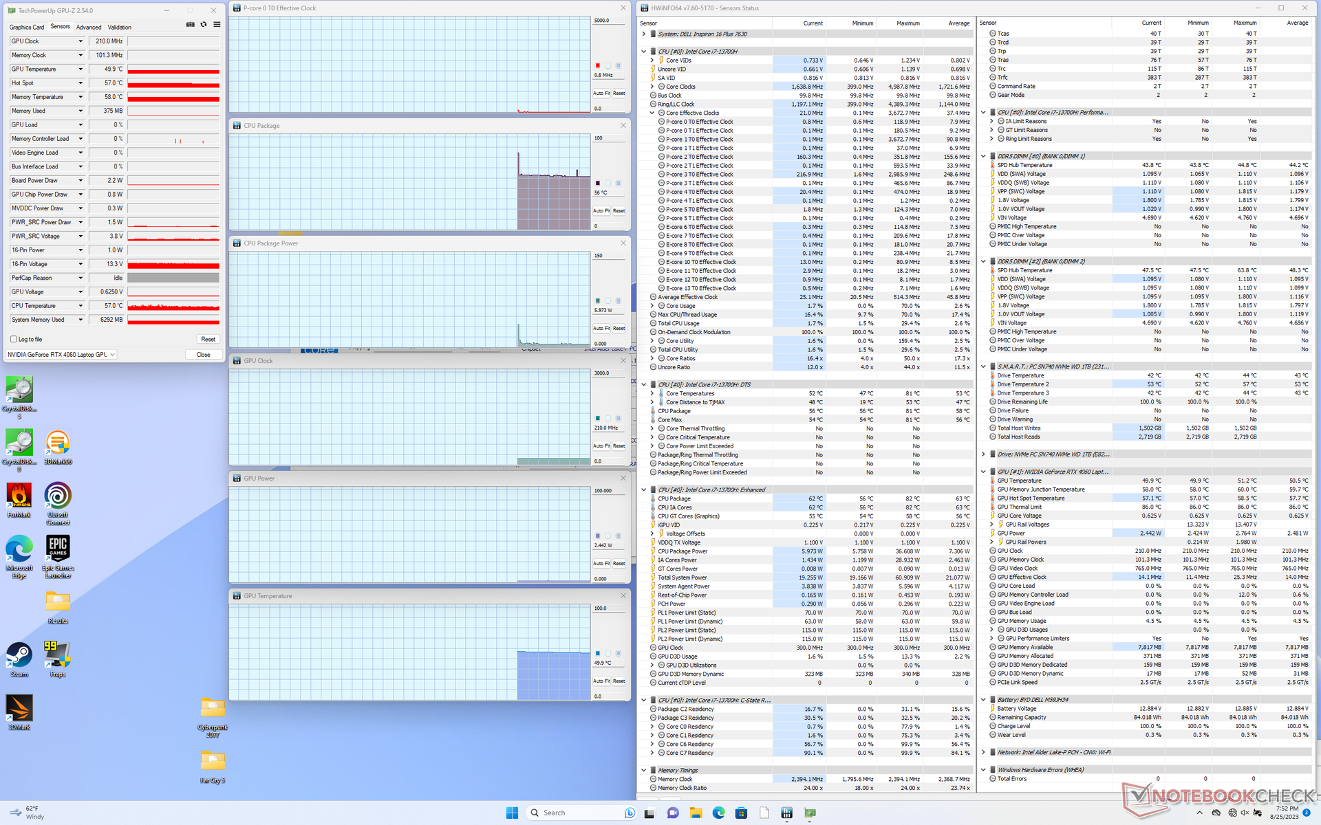Click Reset button in GPU-Z sensors
Viewport: 1321px width, 825px height.
click(x=208, y=339)
